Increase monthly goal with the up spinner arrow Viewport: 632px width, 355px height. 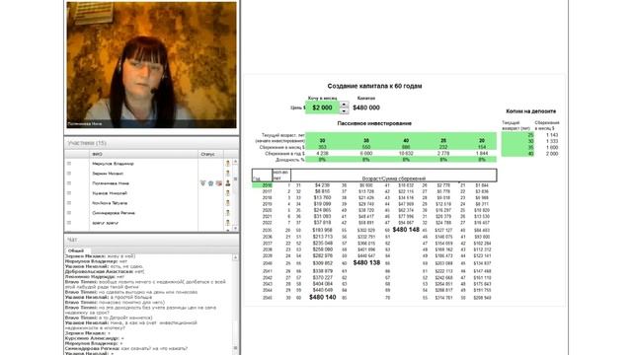[x=344, y=105]
